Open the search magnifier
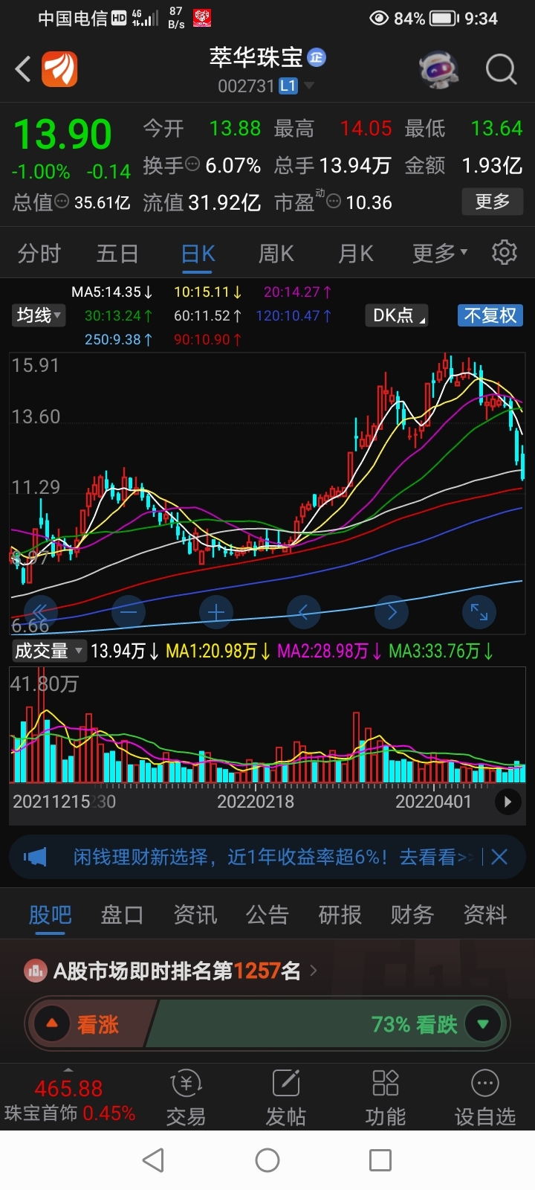Image resolution: width=535 pixels, height=1190 pixels. click(x=501, y=70)
